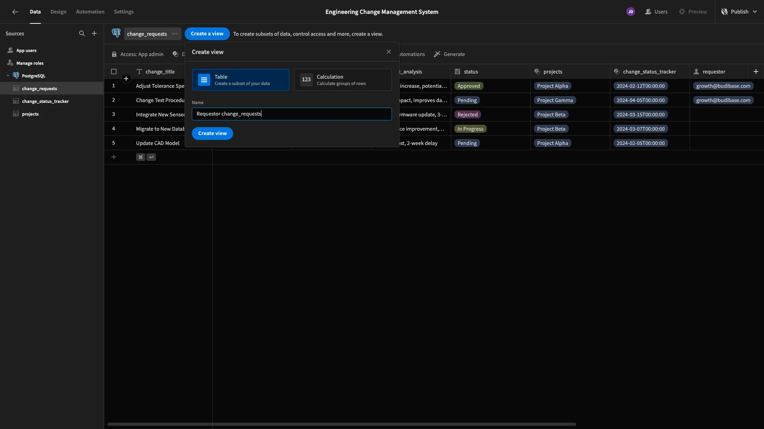
Task: Click the requestor column header
Action: (719, 72)
